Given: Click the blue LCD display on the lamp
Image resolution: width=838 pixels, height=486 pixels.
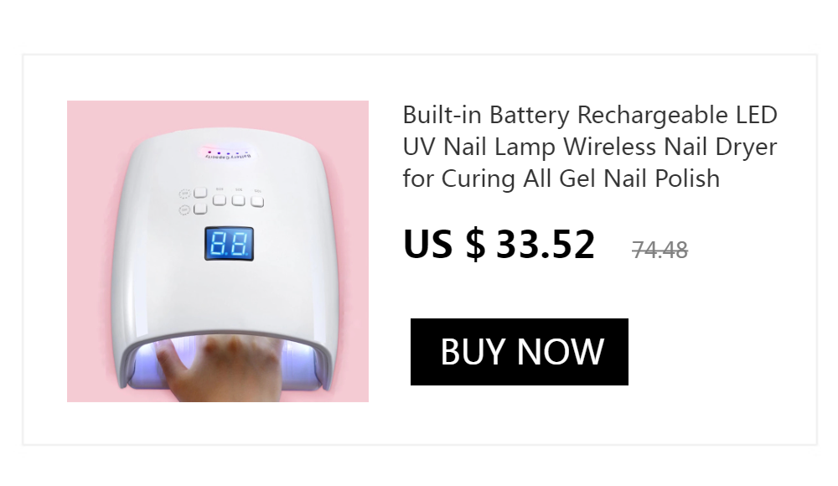Looking at the screenshot, I should point(229,244).
